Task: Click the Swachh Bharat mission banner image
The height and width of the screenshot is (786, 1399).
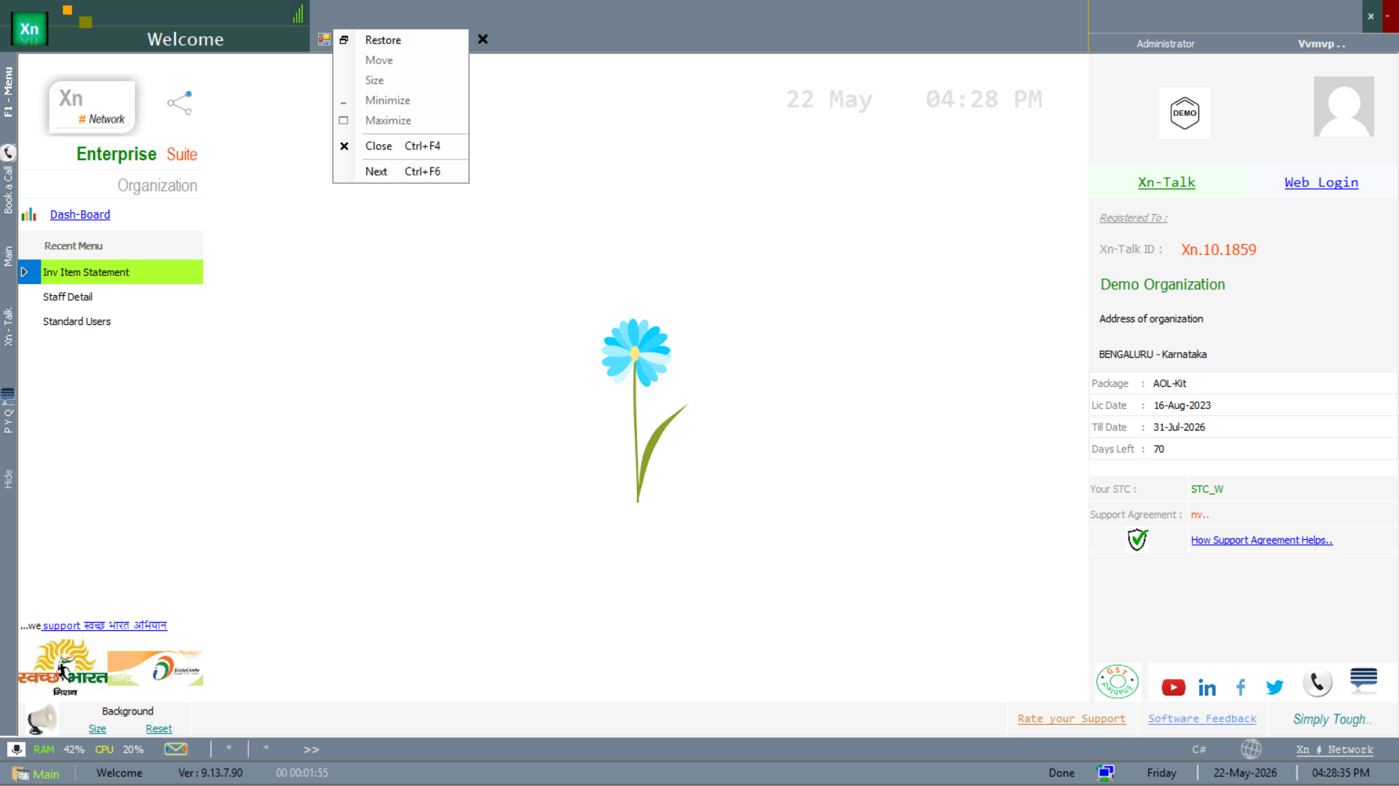Action: pos(63,667)
